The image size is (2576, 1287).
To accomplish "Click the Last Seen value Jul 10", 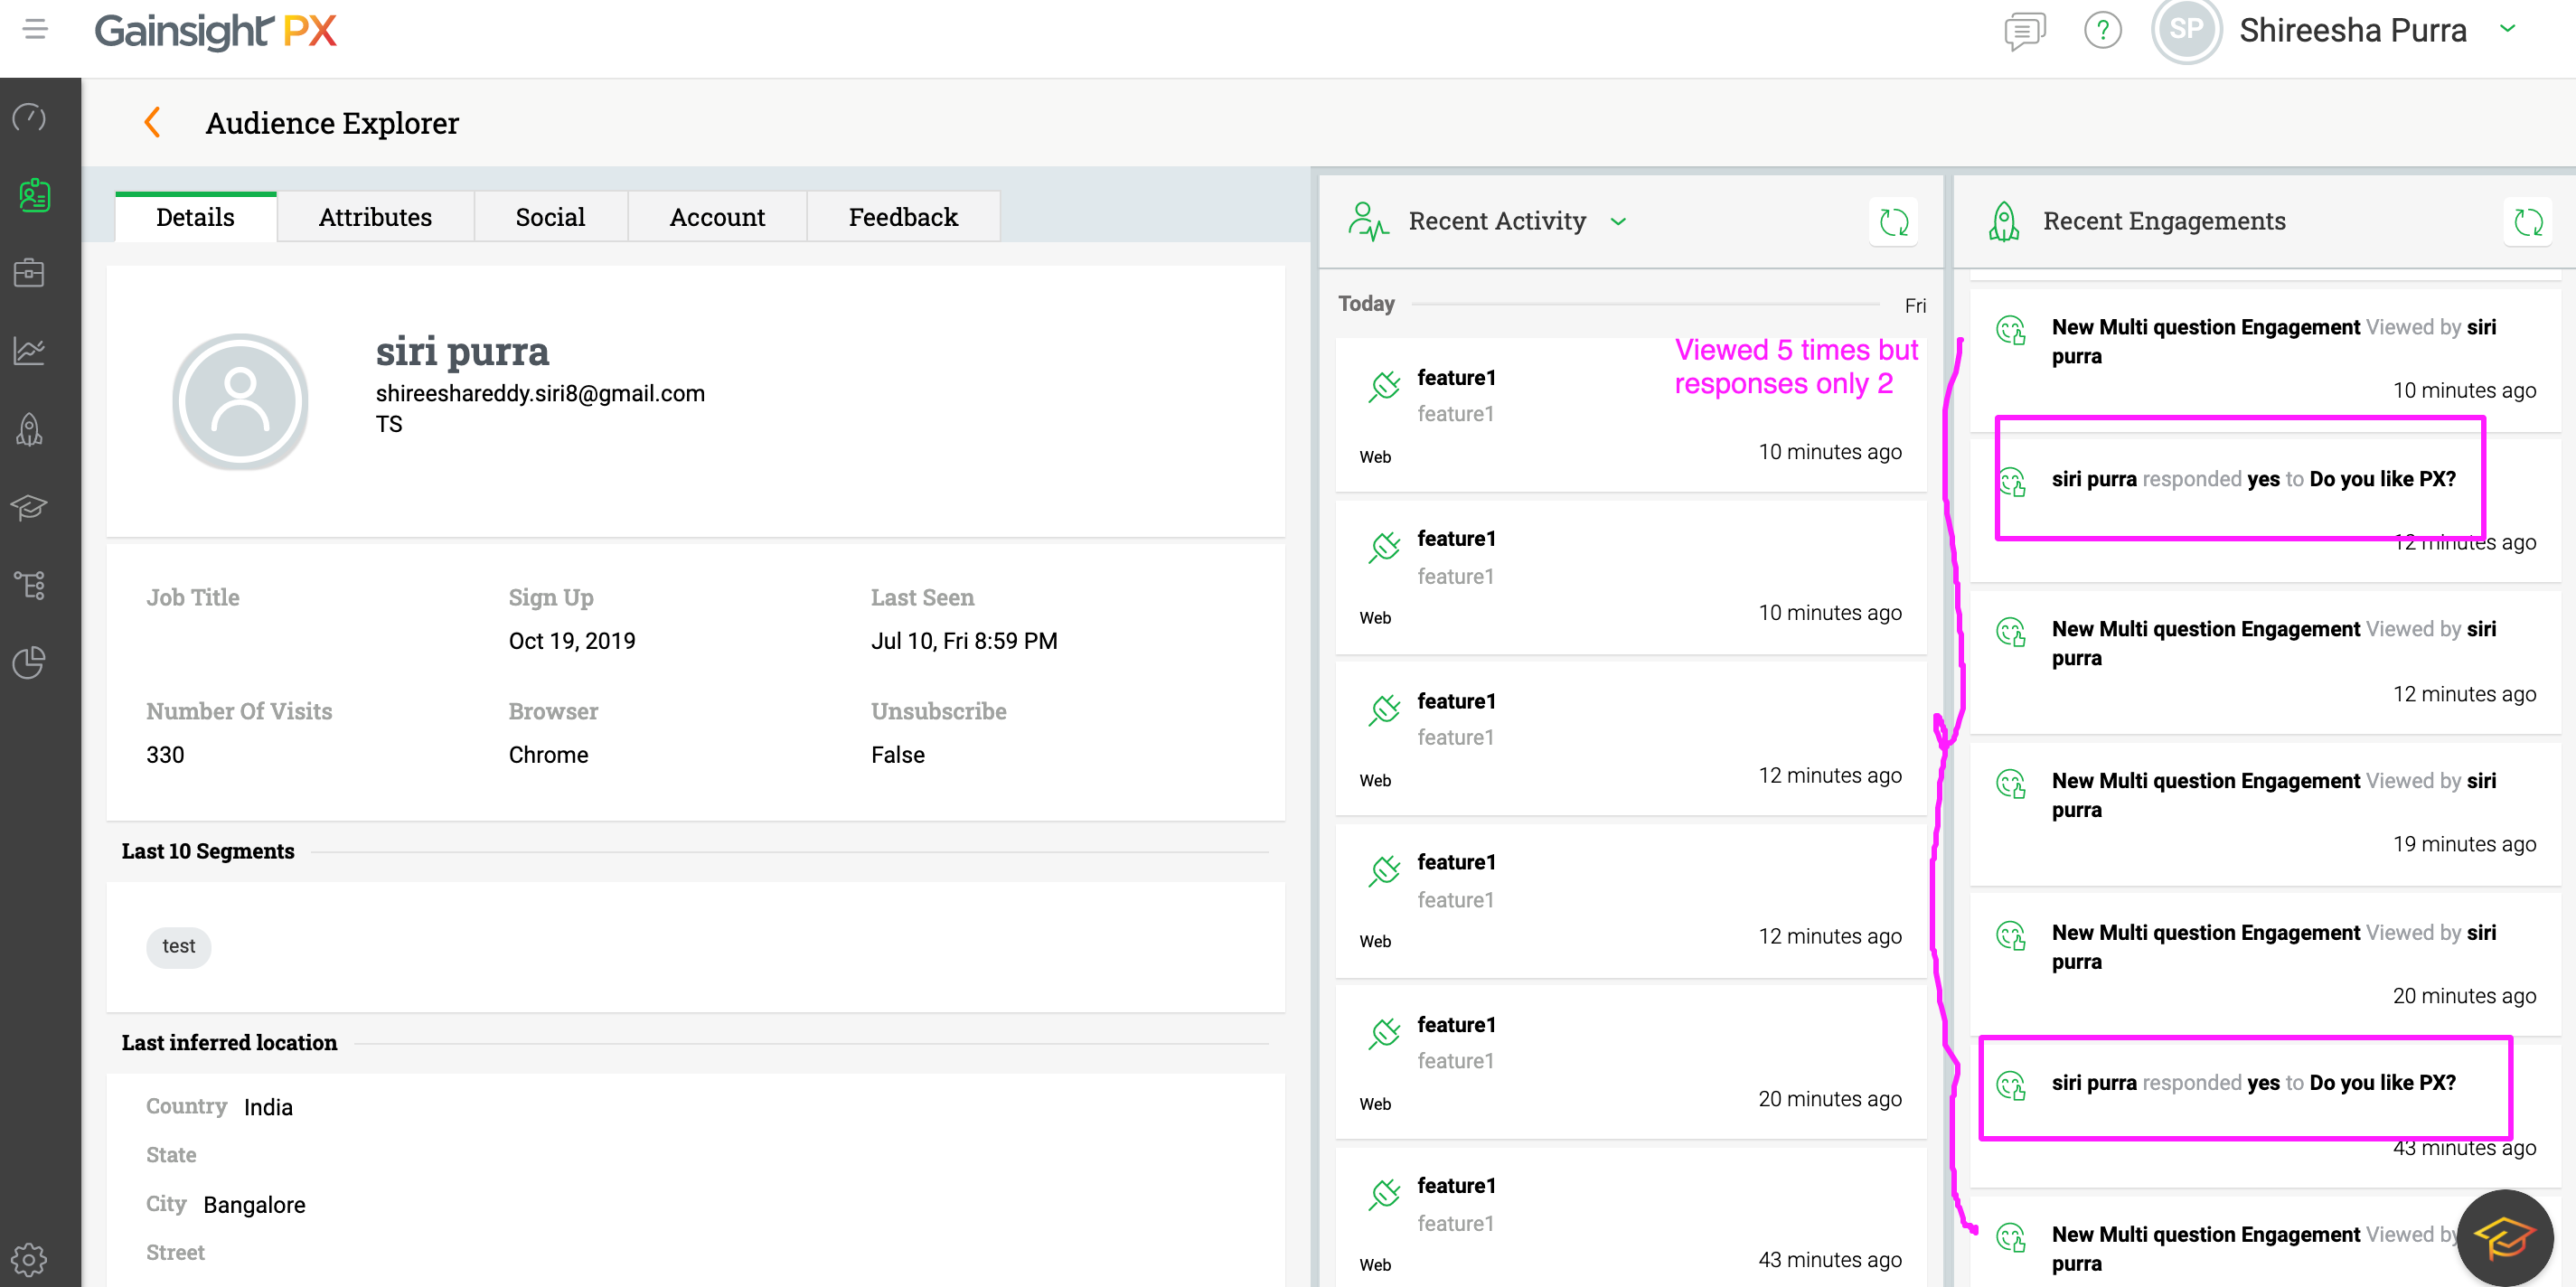I will tap(964, 641).
